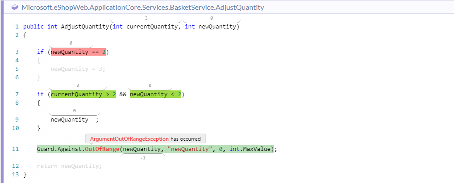Click the "newQuantity" string literal argument
Viewport: 454px width, 183px height.
pyautogui.click(x=188, y=149)
